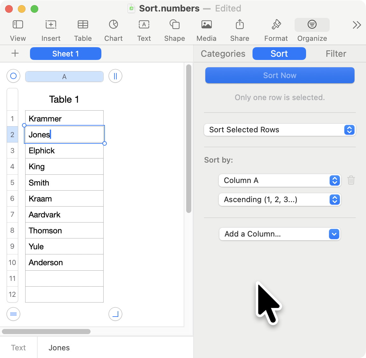The height and width of the screenshot is (358, 366).
Task: Add a new sheet with plus button
Action: (15, 53)
